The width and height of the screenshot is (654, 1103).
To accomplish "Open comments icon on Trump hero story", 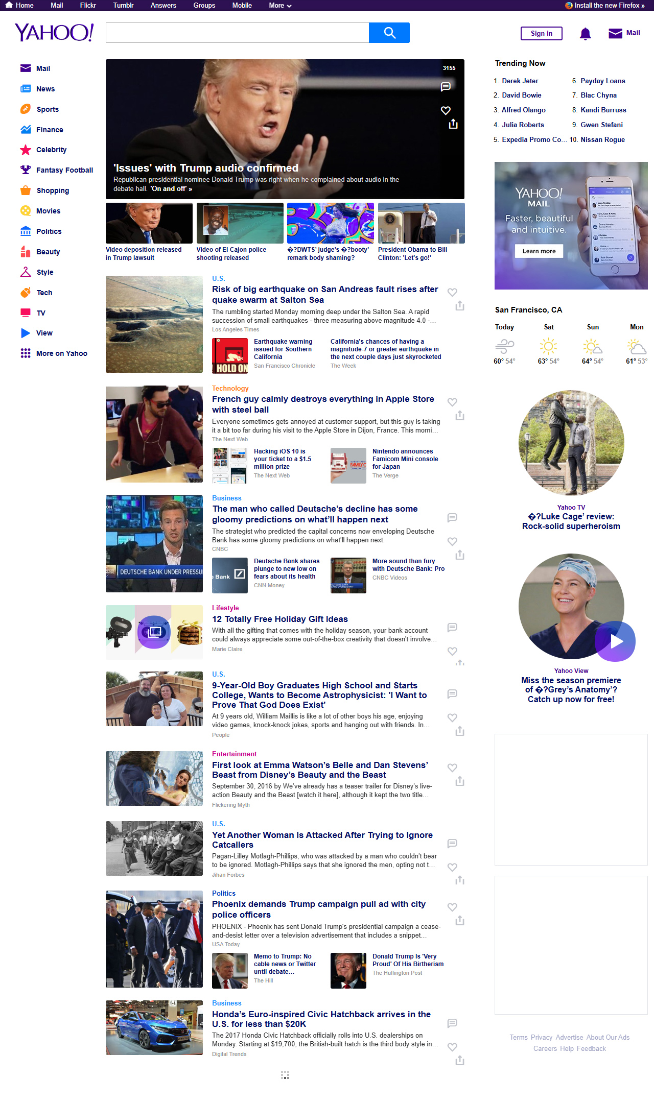I will (446, 87).
